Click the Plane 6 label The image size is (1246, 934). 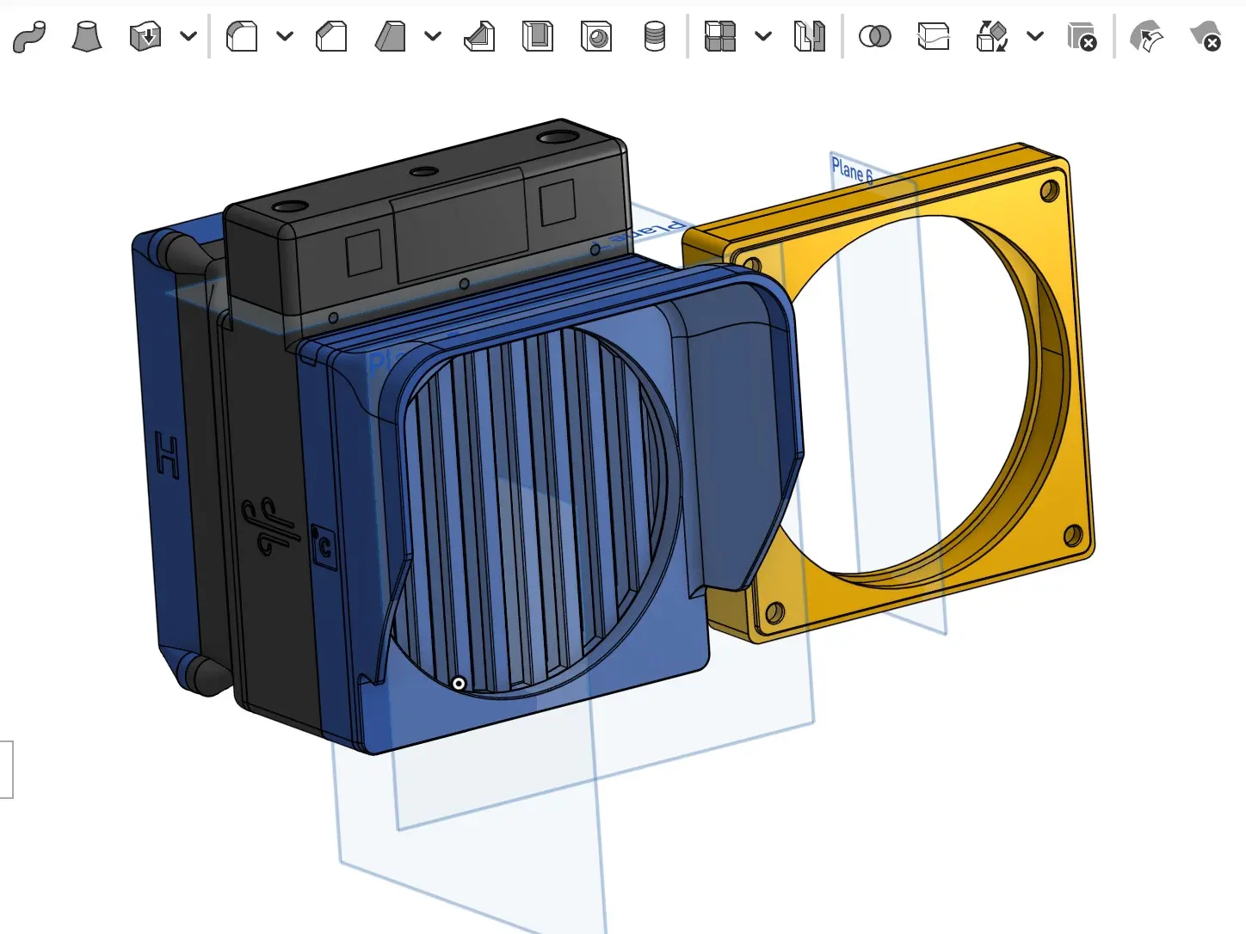(x=852, y=169)
